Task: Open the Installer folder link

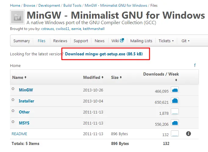Action: (26, 101)
